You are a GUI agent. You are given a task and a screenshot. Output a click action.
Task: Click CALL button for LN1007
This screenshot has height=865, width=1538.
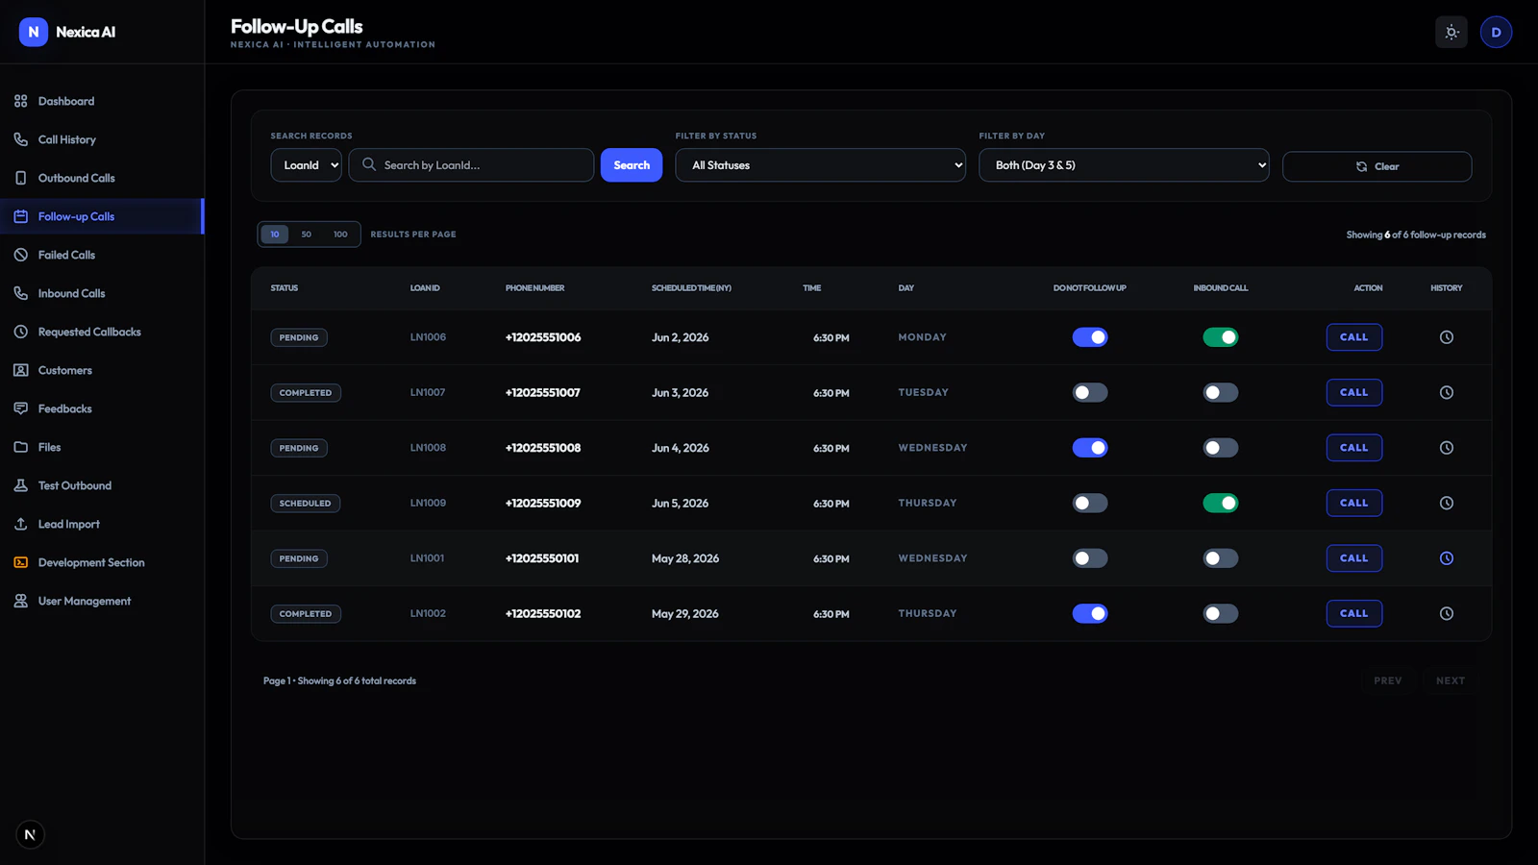click(x=1353, y=392)
